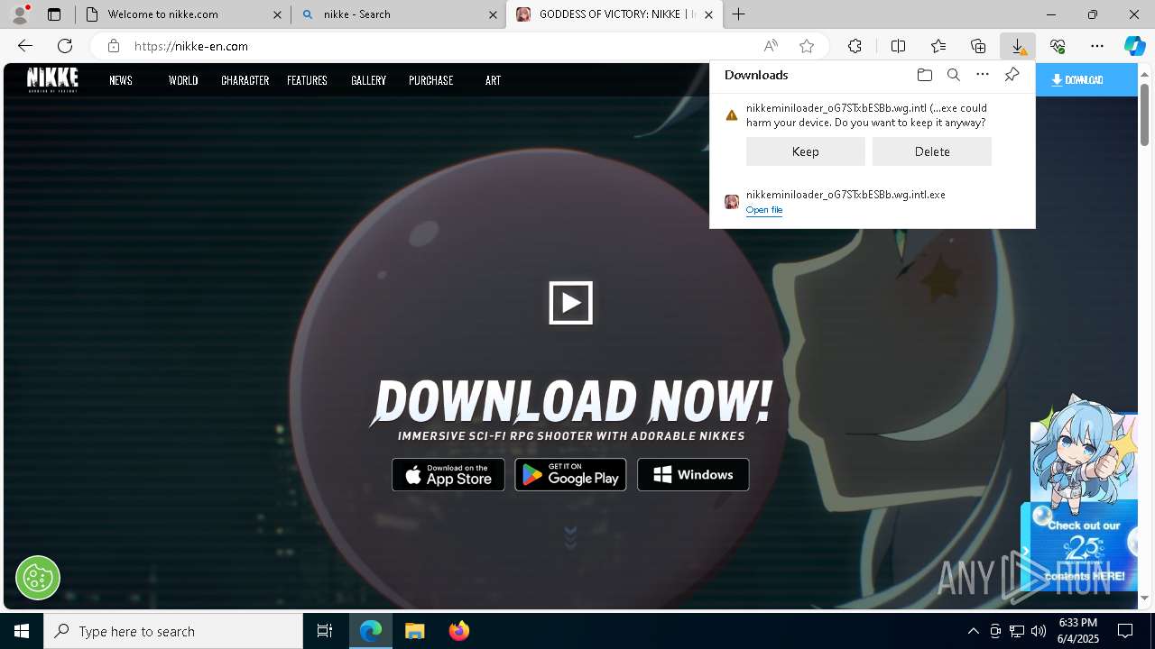Toggle split screen view icon
The image size is (1155, 649).
[899, 46]
